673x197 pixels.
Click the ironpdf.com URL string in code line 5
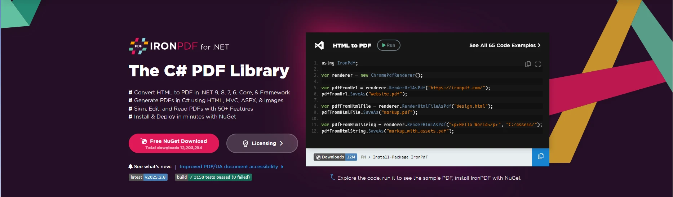(x=457, y=88)
